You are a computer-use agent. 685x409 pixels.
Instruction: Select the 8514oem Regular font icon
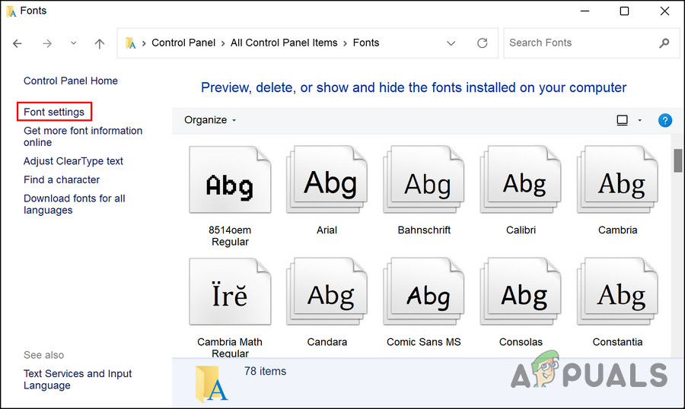point(230,180)
